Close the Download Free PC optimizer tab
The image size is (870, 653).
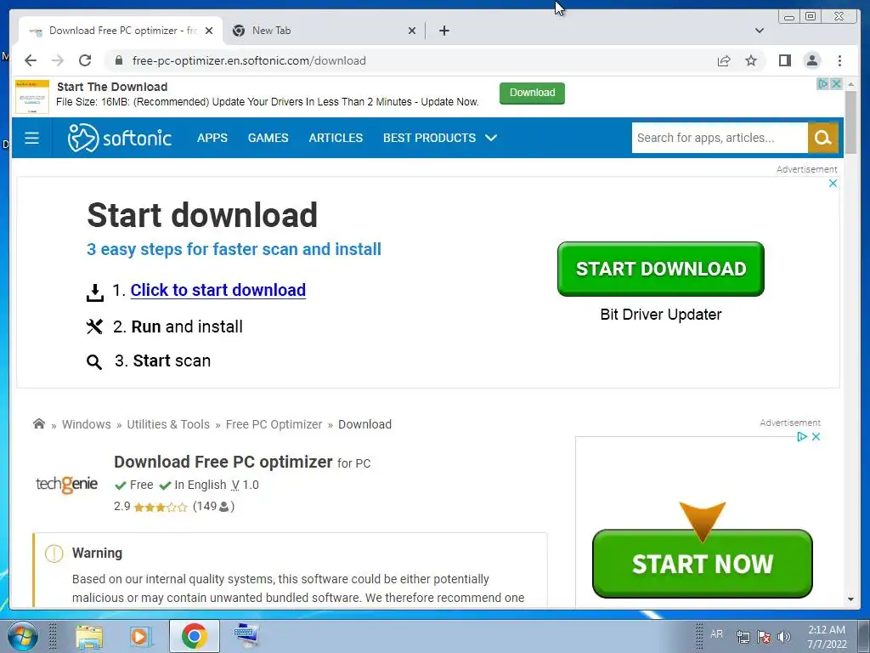209,31
